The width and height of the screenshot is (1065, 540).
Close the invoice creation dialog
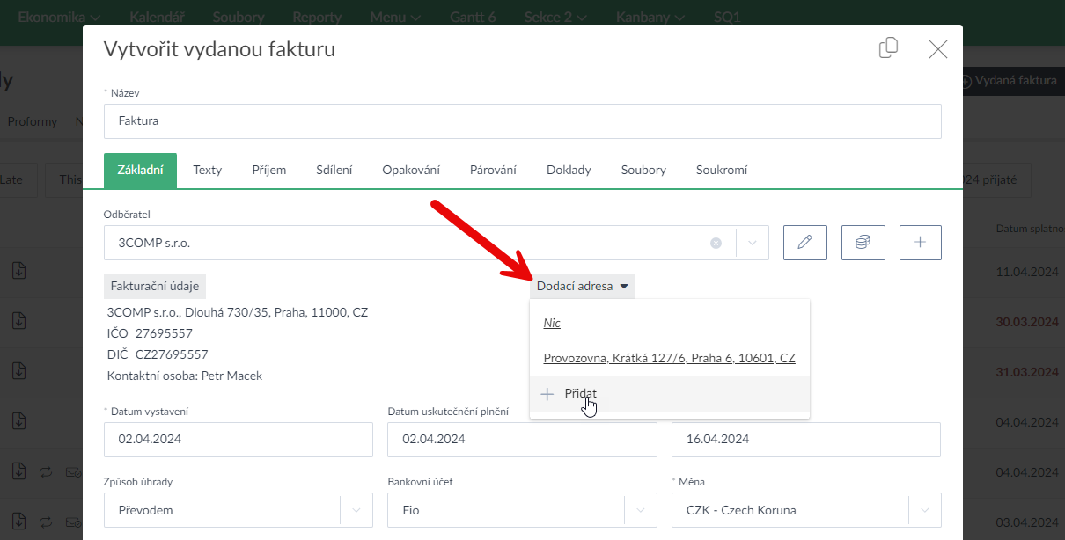click(938, 49)
